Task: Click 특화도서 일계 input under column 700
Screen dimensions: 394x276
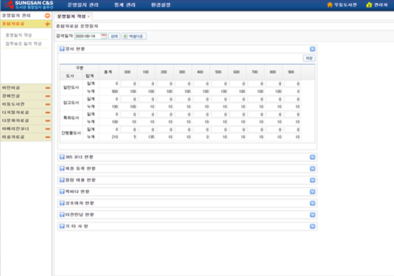Action: pos(256,115)
